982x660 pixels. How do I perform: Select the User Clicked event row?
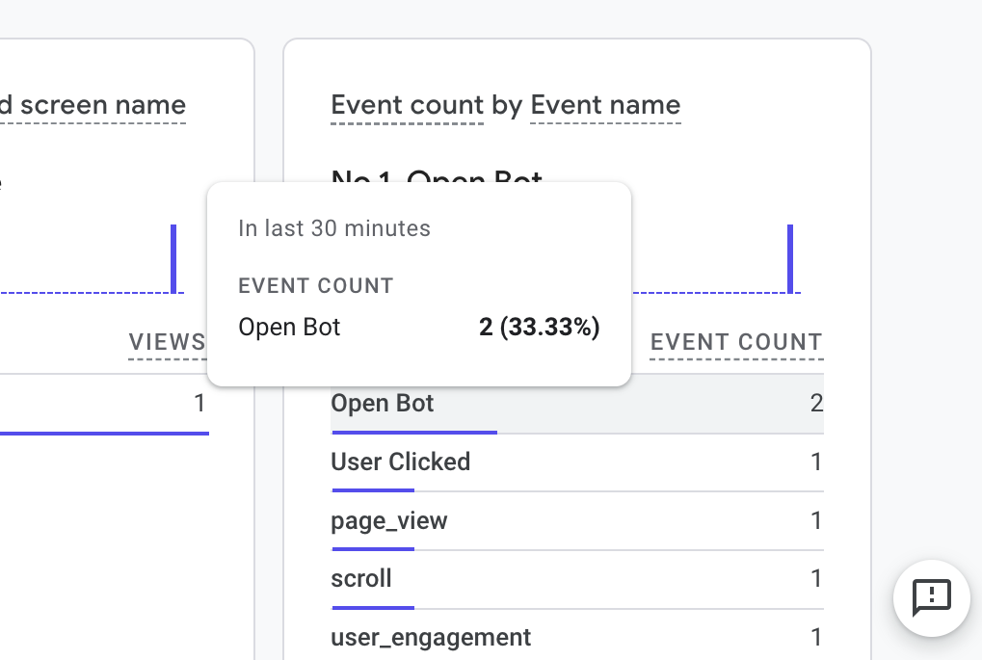[x=400, y=462]
